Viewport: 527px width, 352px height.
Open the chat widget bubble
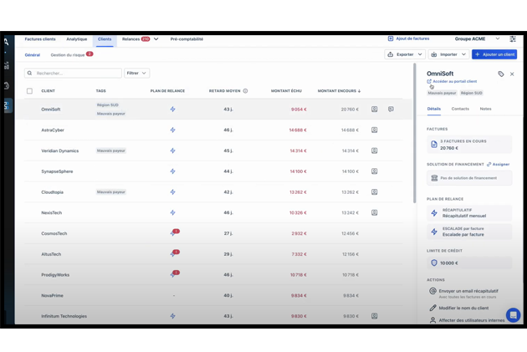pos(512,315)
